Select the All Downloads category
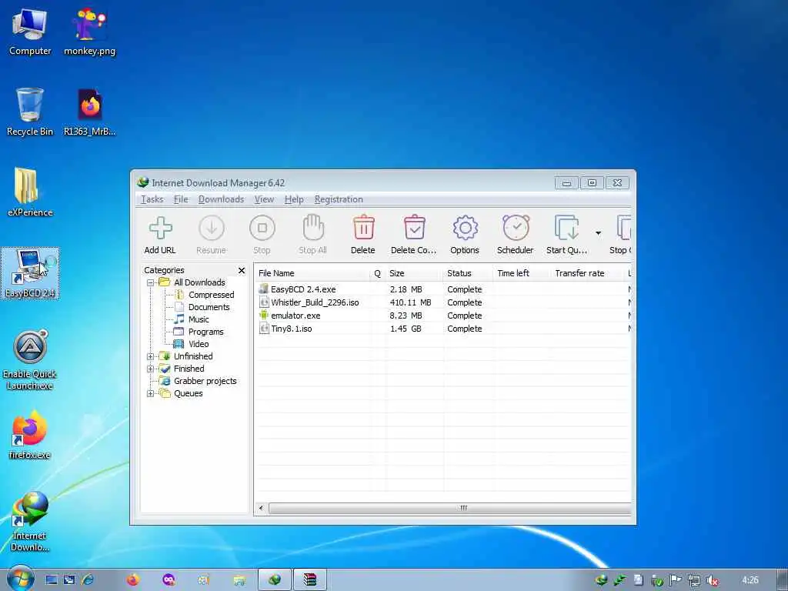This screenshot has height=591, width=788. (199, 282)
